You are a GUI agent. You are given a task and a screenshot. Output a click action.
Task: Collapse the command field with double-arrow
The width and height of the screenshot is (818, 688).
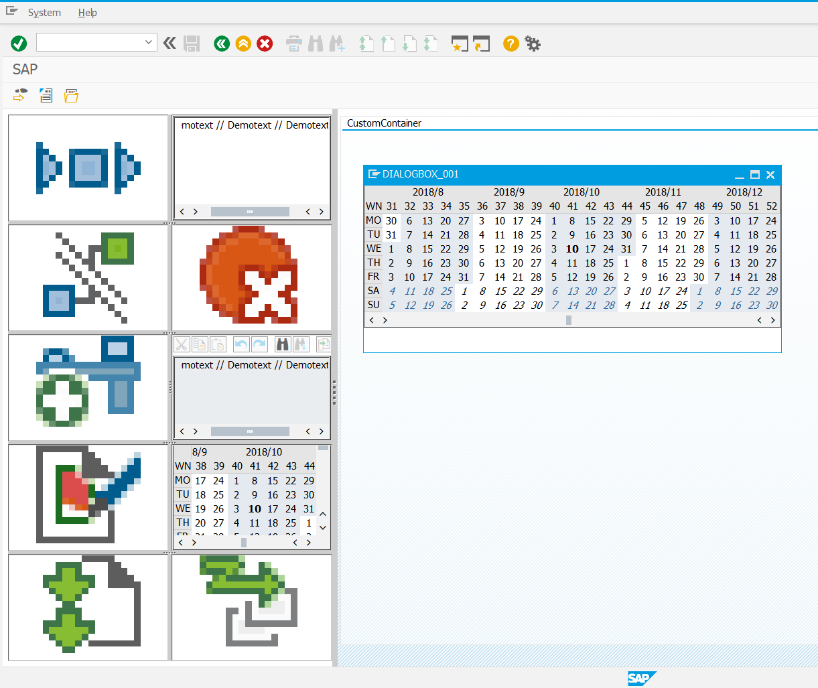[x=169, y=44]
